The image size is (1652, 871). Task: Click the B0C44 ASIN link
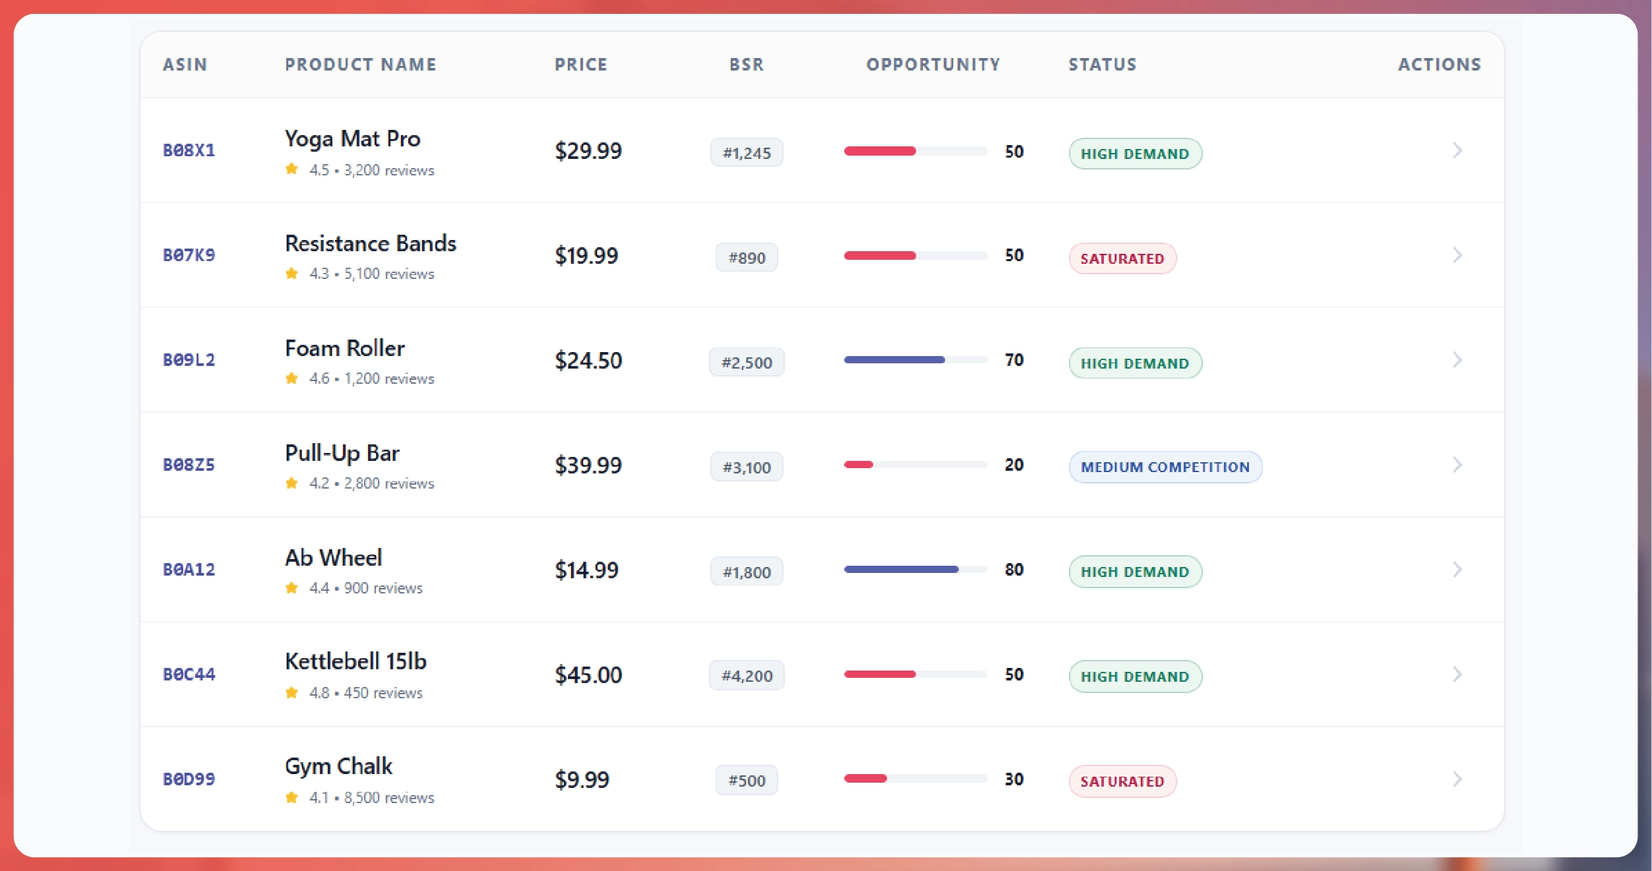pos(189,674)
